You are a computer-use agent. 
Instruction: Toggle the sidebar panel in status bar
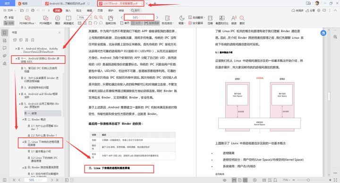click(4, 180)
